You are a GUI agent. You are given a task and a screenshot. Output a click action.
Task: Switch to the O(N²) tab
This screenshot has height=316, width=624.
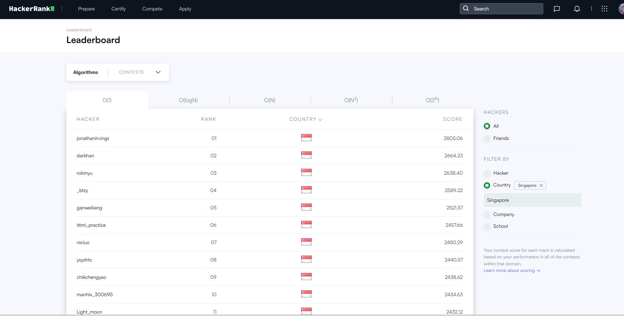pyautogui.click(x=351, y=100)
